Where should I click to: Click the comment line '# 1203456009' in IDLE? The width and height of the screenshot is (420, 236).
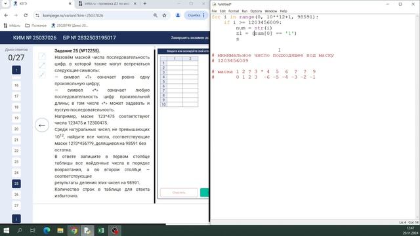point(230,61)
